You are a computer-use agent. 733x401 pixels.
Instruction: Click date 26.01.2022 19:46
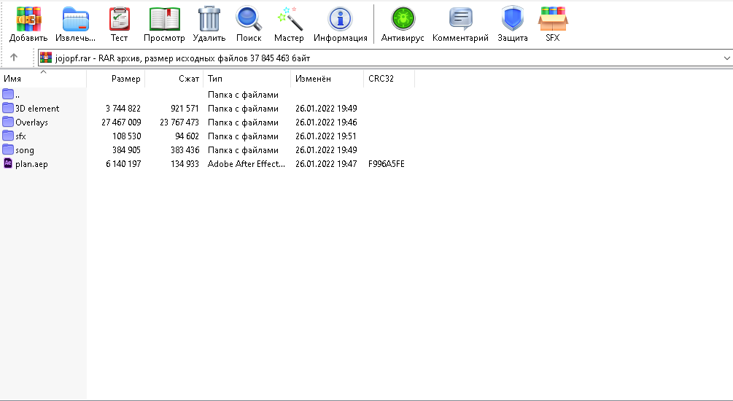tap(326, 122)
